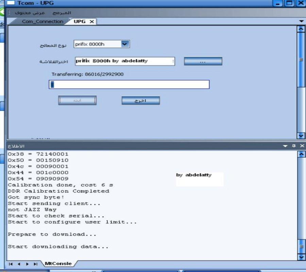Click the console vertical scrollbar thumb

[x=302, y=246]
